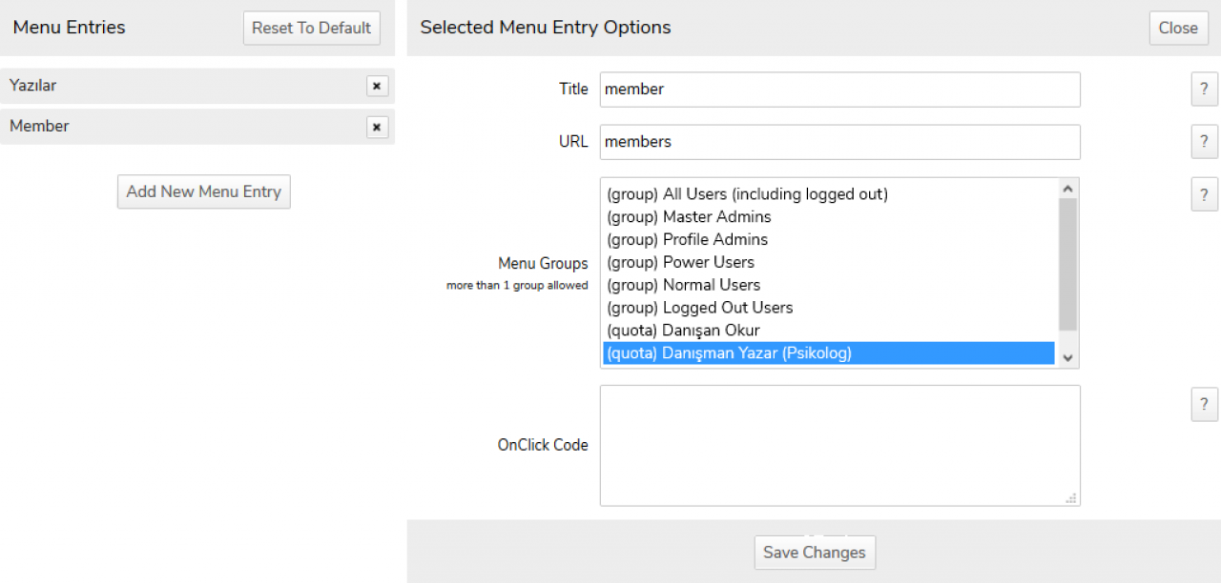Delete the Member menu entry
1221x583 pixels.
[377, 127]
